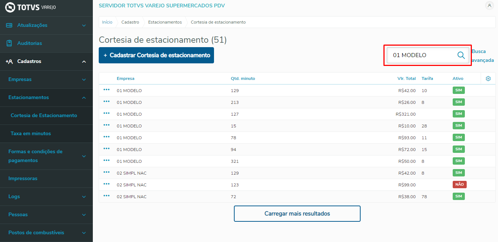Sort by Qtd. minuto column header
Image resolution: width=498 pixels, height=242 pixels.
243,78
